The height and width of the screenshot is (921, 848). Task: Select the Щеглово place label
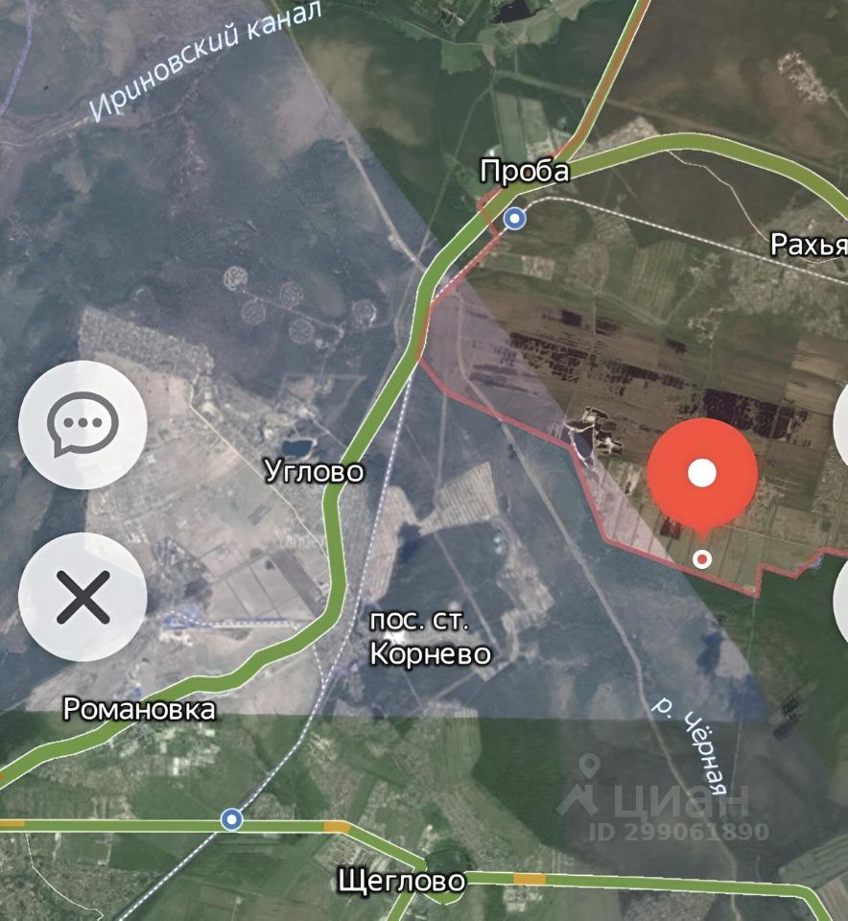[x=401, y=881]
